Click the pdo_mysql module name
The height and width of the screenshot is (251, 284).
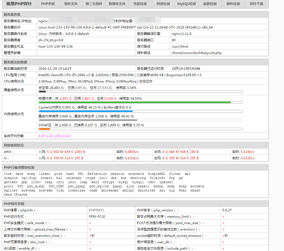(36, 186)
